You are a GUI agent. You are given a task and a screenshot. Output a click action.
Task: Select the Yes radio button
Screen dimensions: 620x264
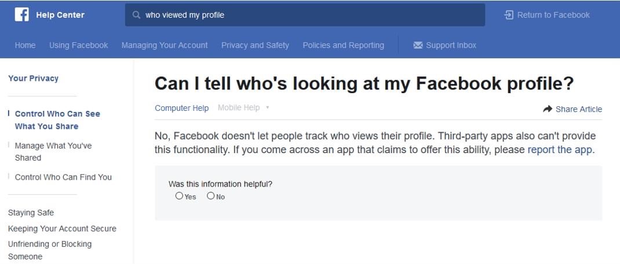point(179,196)
